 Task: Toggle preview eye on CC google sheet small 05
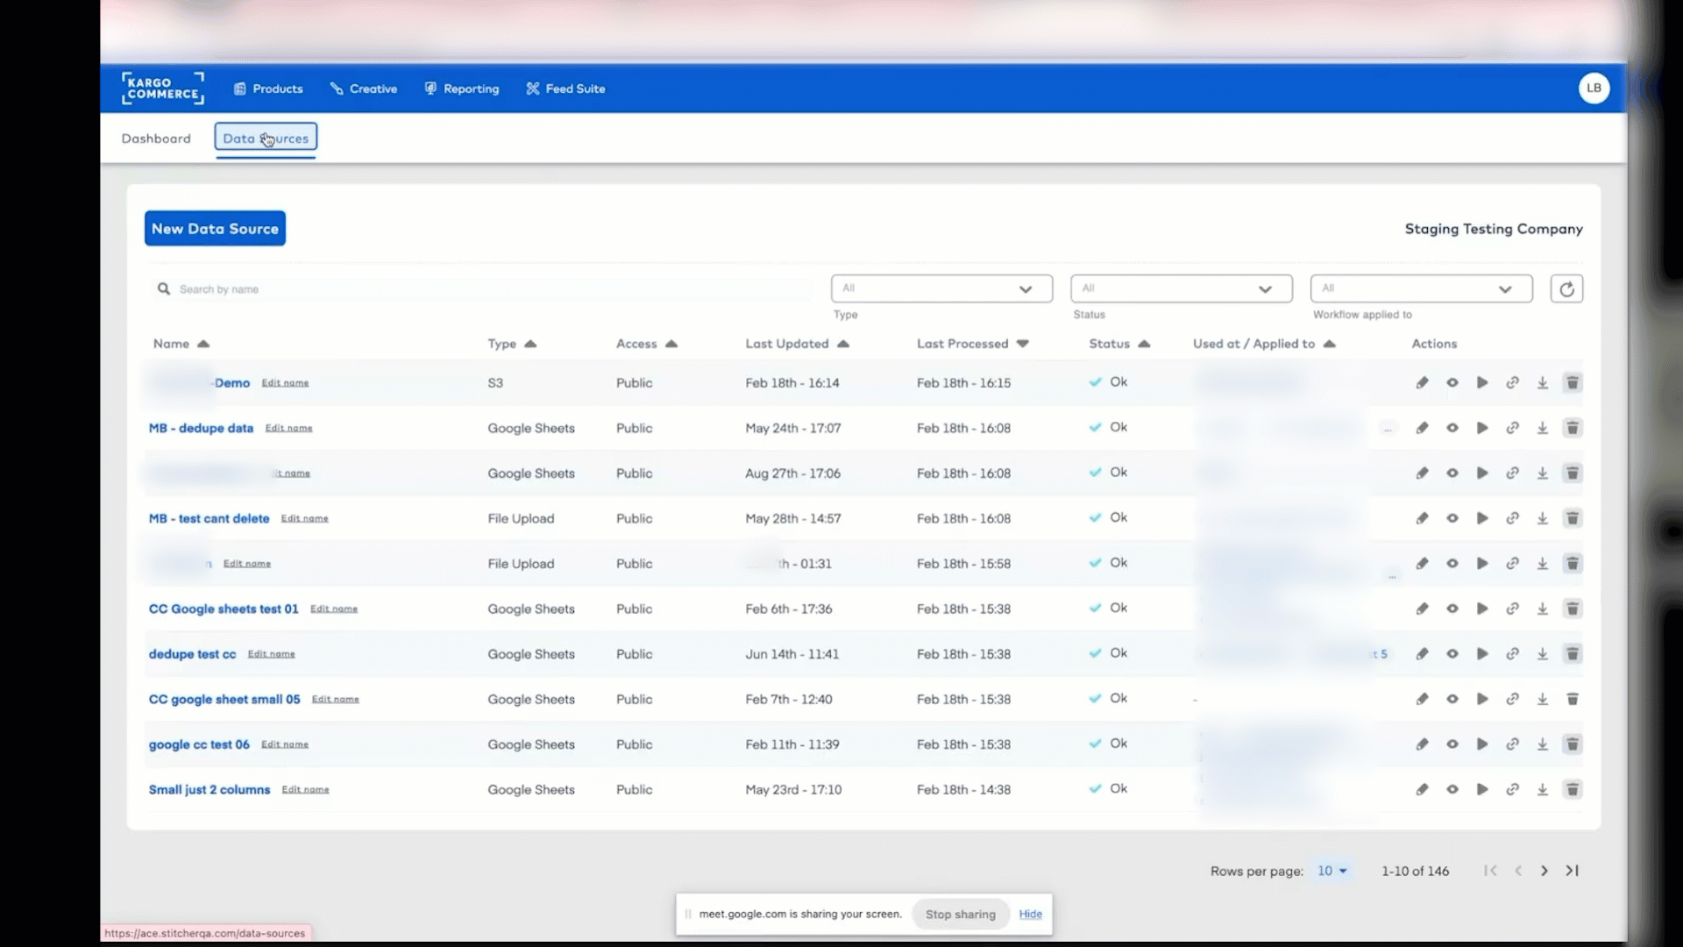coord(1452,699)
